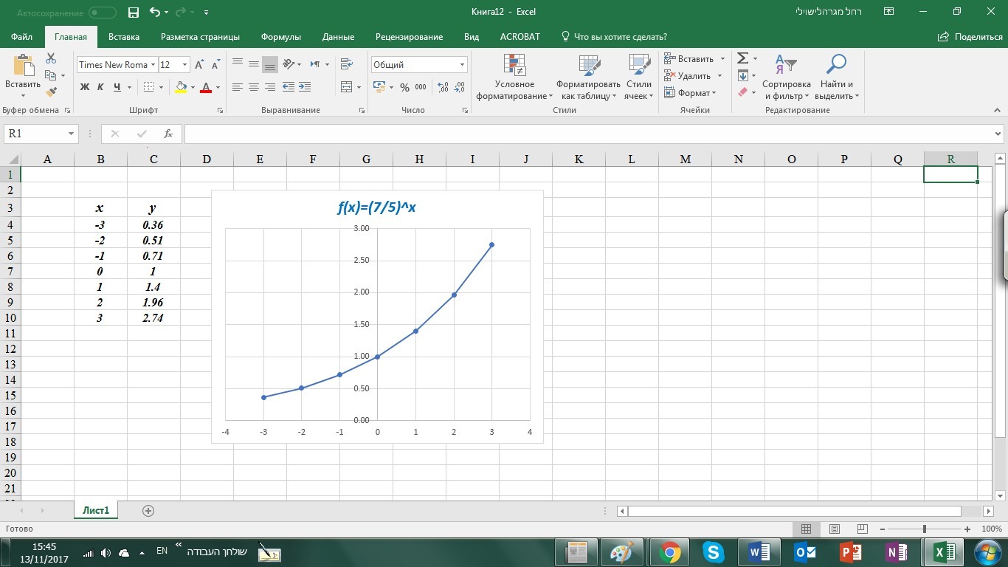Viewport: 1008px width, 567px height.
Task: Open Conditional Formatting in the ribbon
Action: point(514,78)
